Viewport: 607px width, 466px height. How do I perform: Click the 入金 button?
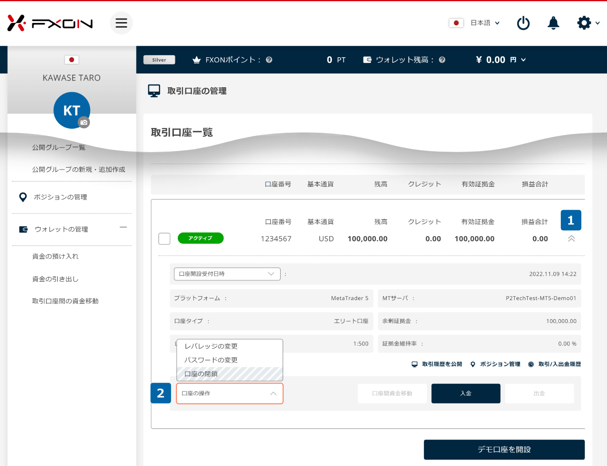tap(466, 393)
